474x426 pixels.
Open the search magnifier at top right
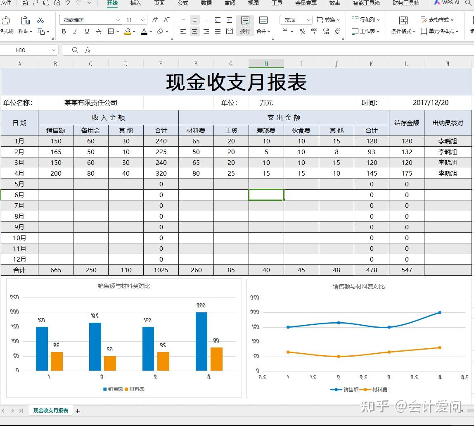(x=468, y=3)
